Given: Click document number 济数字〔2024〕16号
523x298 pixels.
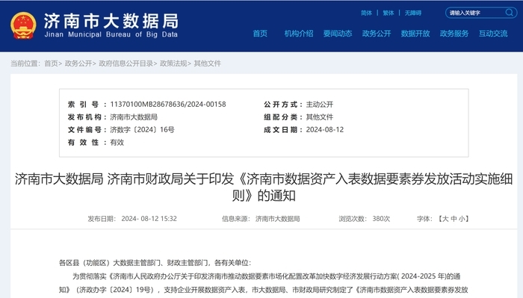Looking at the screenshot, I should (142, 130).
